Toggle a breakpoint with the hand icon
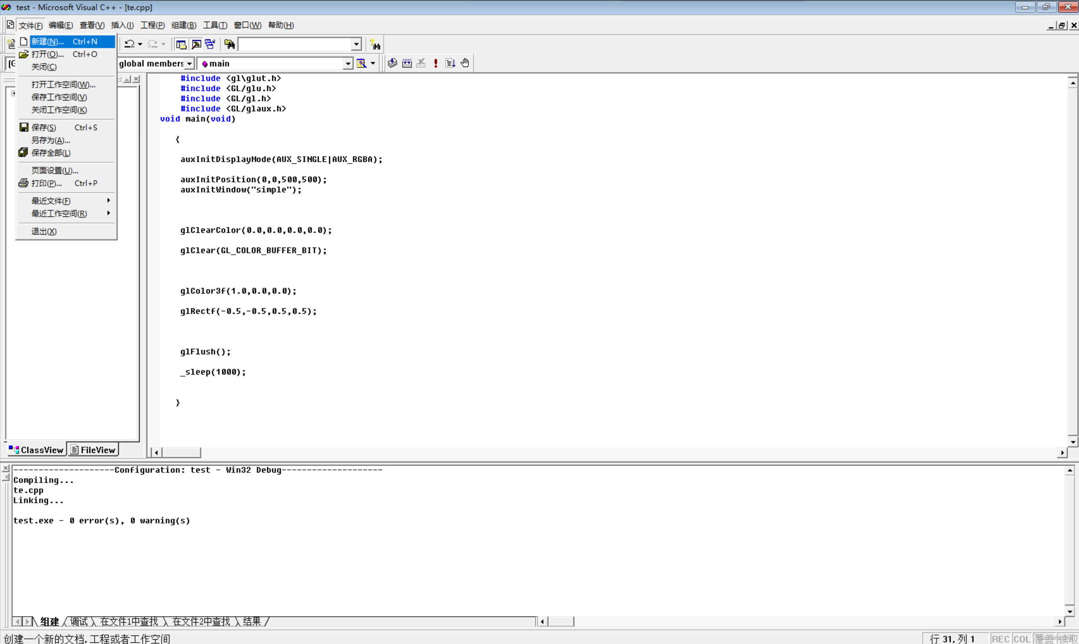Viewport: 1079px width, 644px height. click(x=464, y=63)
